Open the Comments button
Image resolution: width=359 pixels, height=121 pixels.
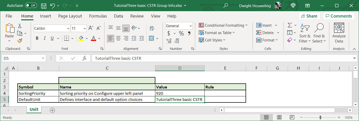click(339, 16)
